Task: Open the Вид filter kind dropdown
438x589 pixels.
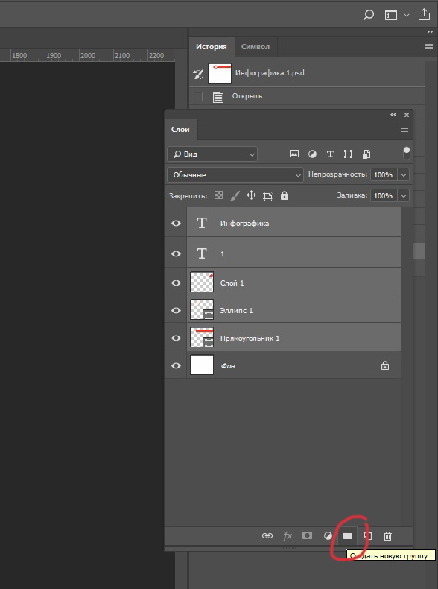Action: tap(212, 154)
